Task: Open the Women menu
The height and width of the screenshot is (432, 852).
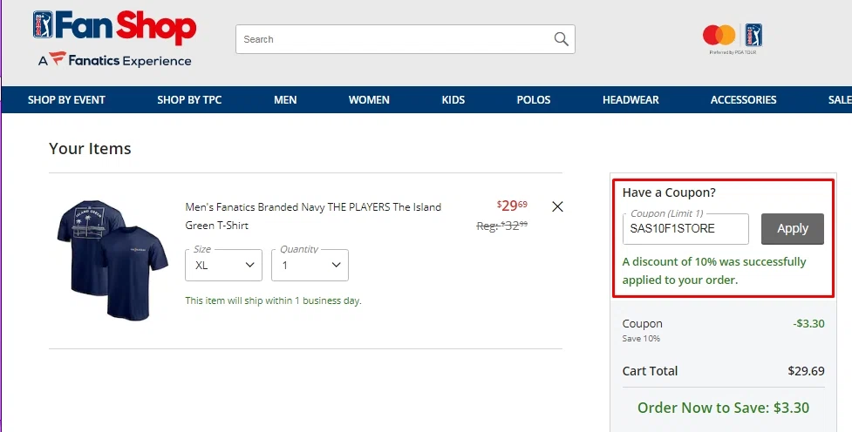Action: 369,100
